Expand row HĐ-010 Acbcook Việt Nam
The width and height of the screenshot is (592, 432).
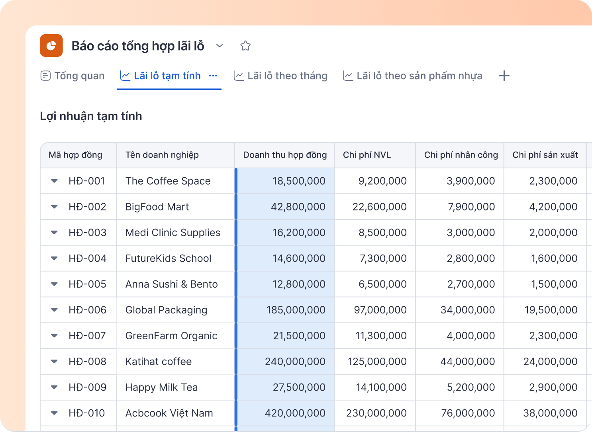tap(54, 413)
